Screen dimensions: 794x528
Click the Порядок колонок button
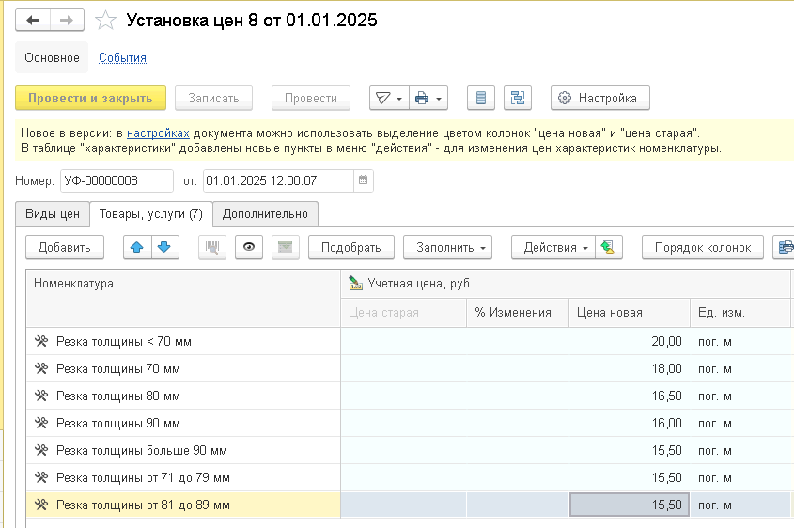tap(703, 247)
